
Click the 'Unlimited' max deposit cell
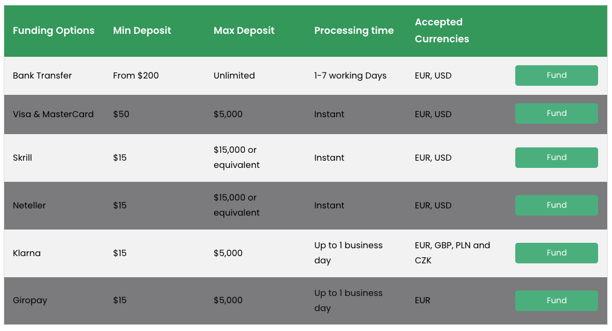[x=234, y=76]
